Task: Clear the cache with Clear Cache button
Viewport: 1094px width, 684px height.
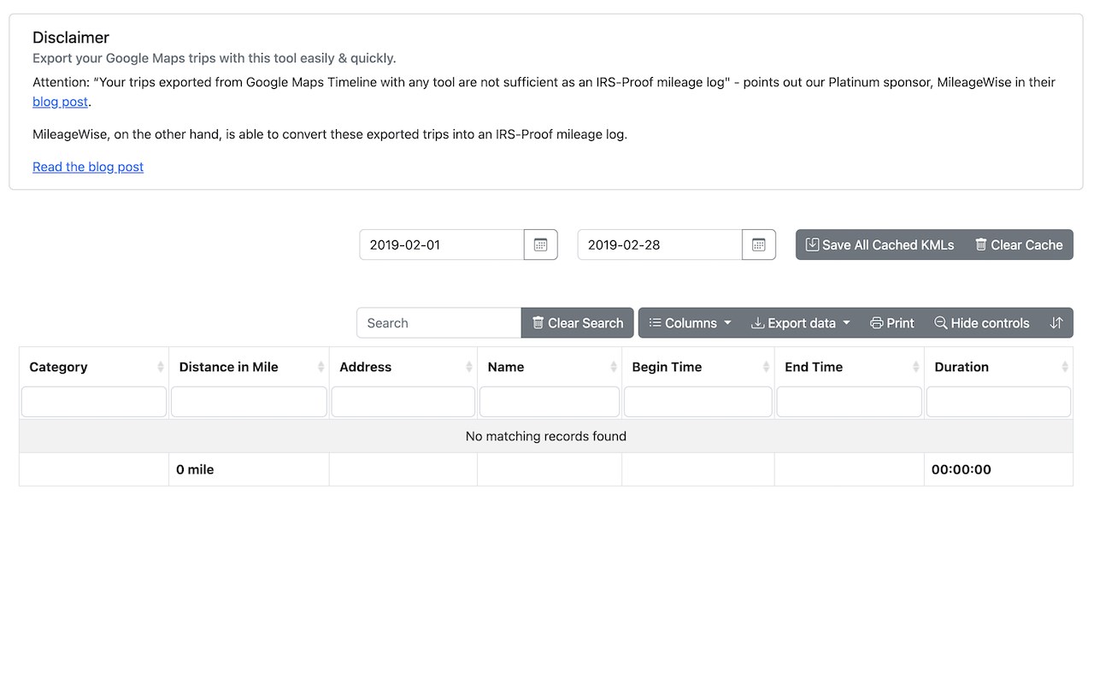Action: pos(1018,245)
